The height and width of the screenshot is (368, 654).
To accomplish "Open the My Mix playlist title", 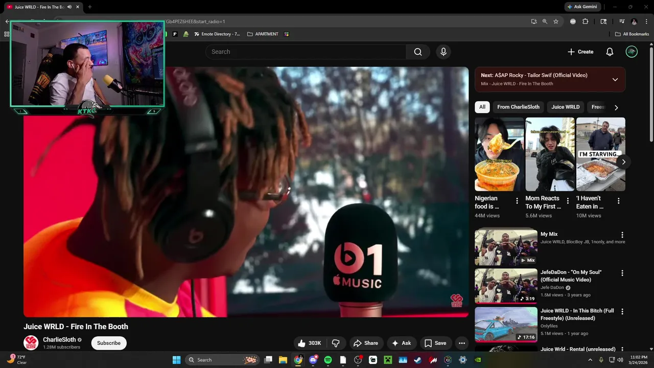I will coord(549,234).
